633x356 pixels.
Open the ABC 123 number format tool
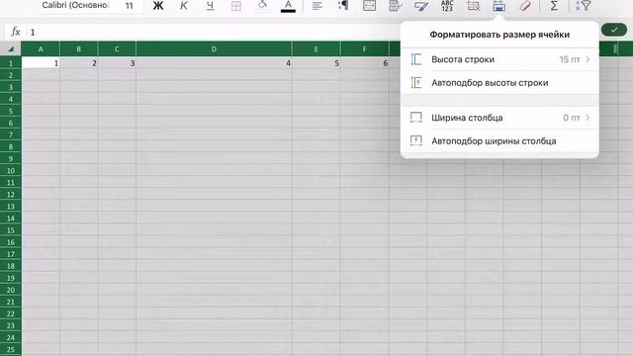pos(447,6)
